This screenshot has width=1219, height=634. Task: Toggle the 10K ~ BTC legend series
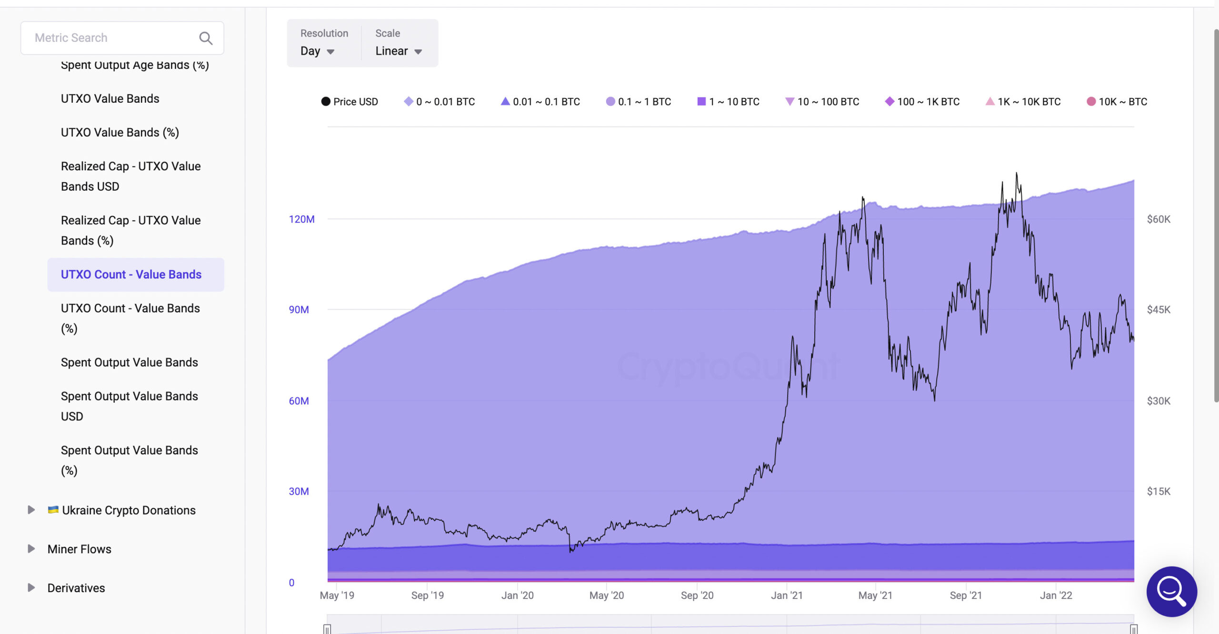1117,102
